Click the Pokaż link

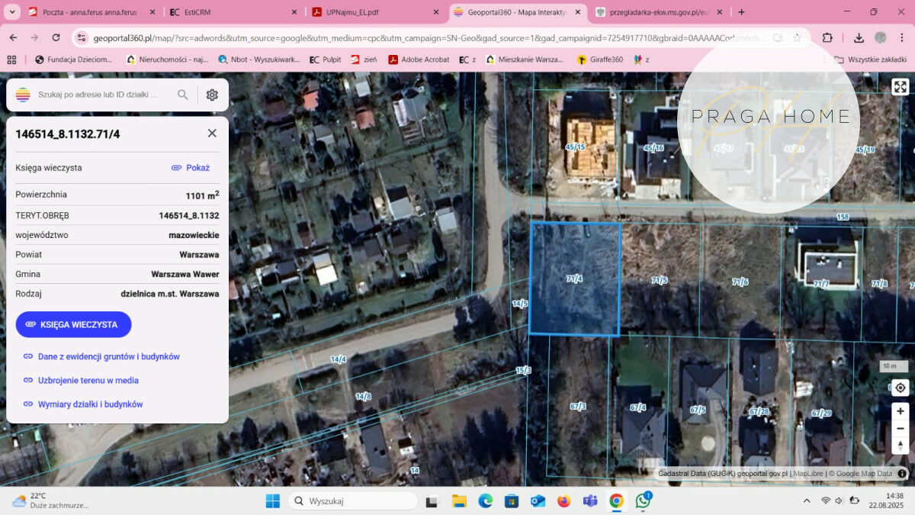pyautogui.click(x=191, y=168)
